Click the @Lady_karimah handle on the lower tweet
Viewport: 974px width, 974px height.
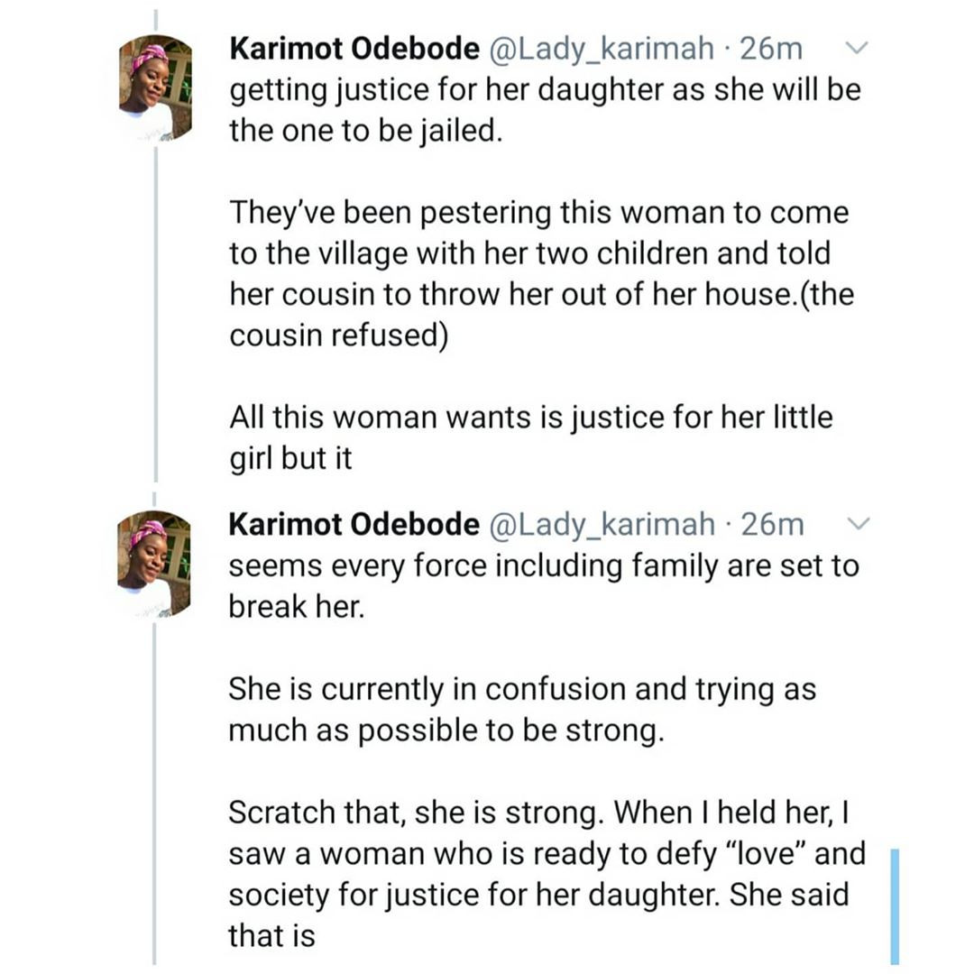(602, 524)
